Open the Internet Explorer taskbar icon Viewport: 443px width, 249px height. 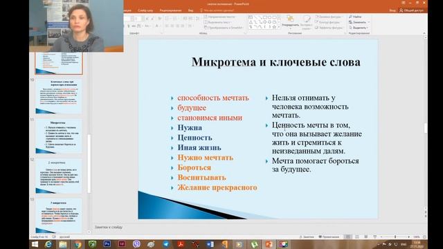48,244
